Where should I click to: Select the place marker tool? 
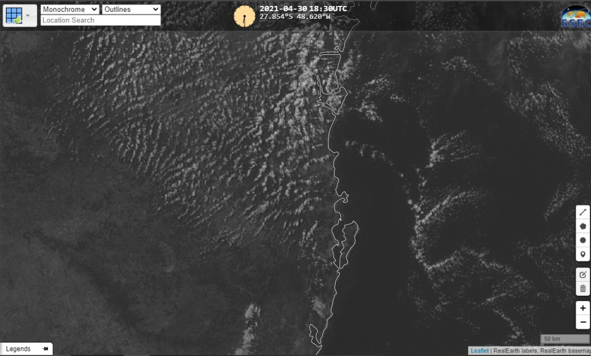point(583,254)
